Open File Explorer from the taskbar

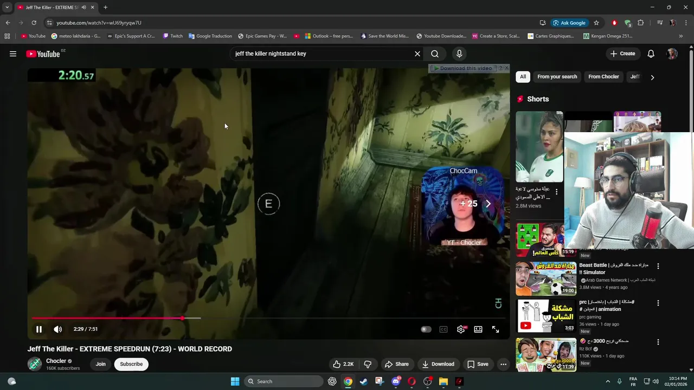444,381
